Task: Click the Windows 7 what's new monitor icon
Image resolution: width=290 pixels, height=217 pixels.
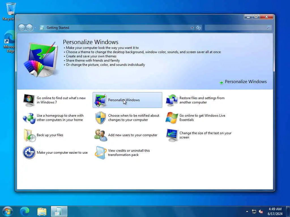Action: [x=29, y=100]
